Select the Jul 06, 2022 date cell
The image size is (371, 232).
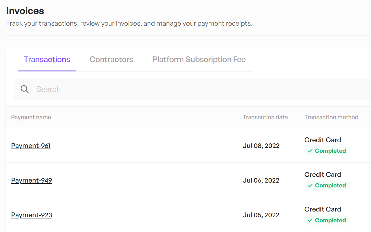pos(261,180)
